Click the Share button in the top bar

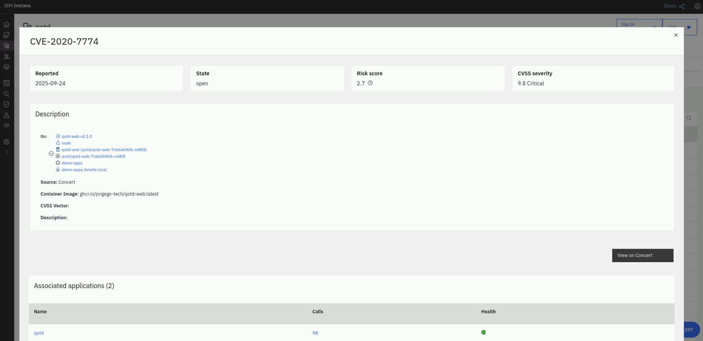coord(674,6)
